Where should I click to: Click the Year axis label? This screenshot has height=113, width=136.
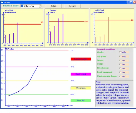(x=71, y=106)
